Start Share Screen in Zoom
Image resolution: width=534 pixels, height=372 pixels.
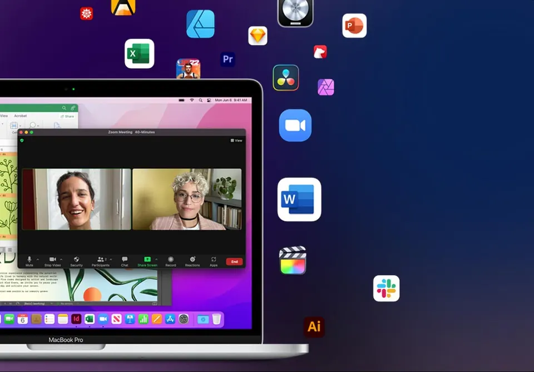pos(147,261)
